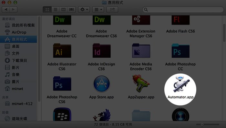
Task: Select the Adobe InDesign CS6 folder
Action: pyautogui.click(x=102, y=51)
